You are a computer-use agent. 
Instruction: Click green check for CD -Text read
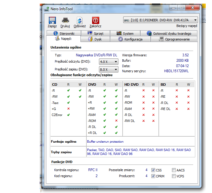68,102
